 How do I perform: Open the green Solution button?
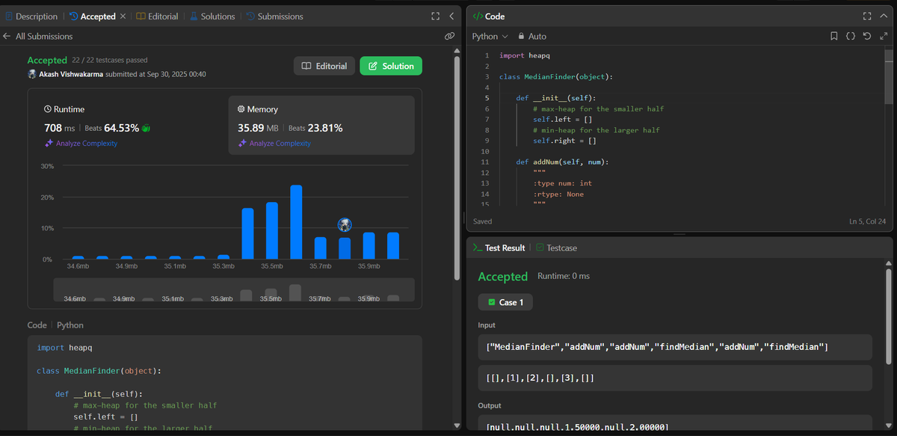pos(391,66)
